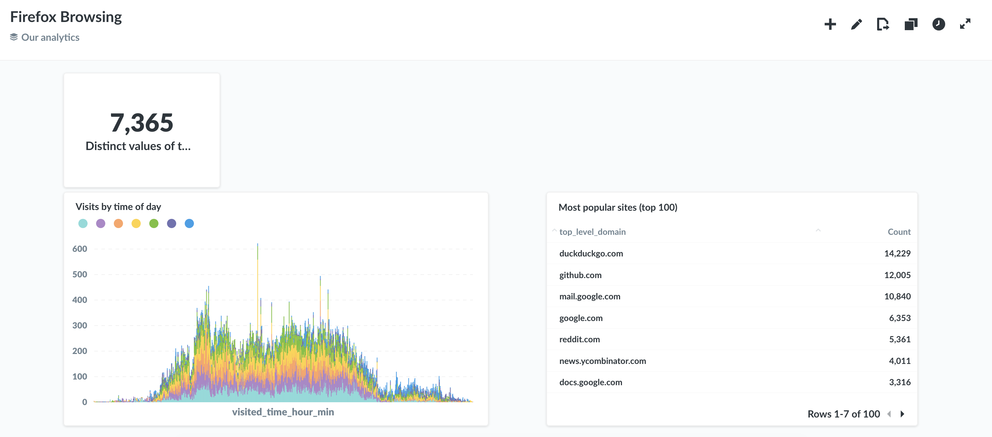Image resolution: width=992 pixels, height=437 pixels.
Task: Open the clock auto-refresh icon
Action: [x=938, y=24]
